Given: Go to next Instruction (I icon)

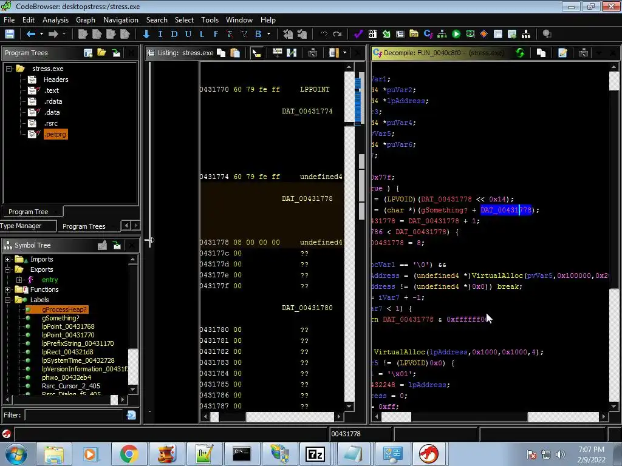Looking at the screenshot, I should 160,34.
